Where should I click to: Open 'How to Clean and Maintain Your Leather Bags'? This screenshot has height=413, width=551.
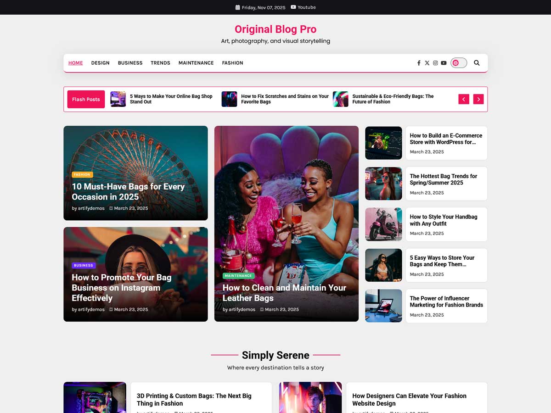[x=284, y=293]
